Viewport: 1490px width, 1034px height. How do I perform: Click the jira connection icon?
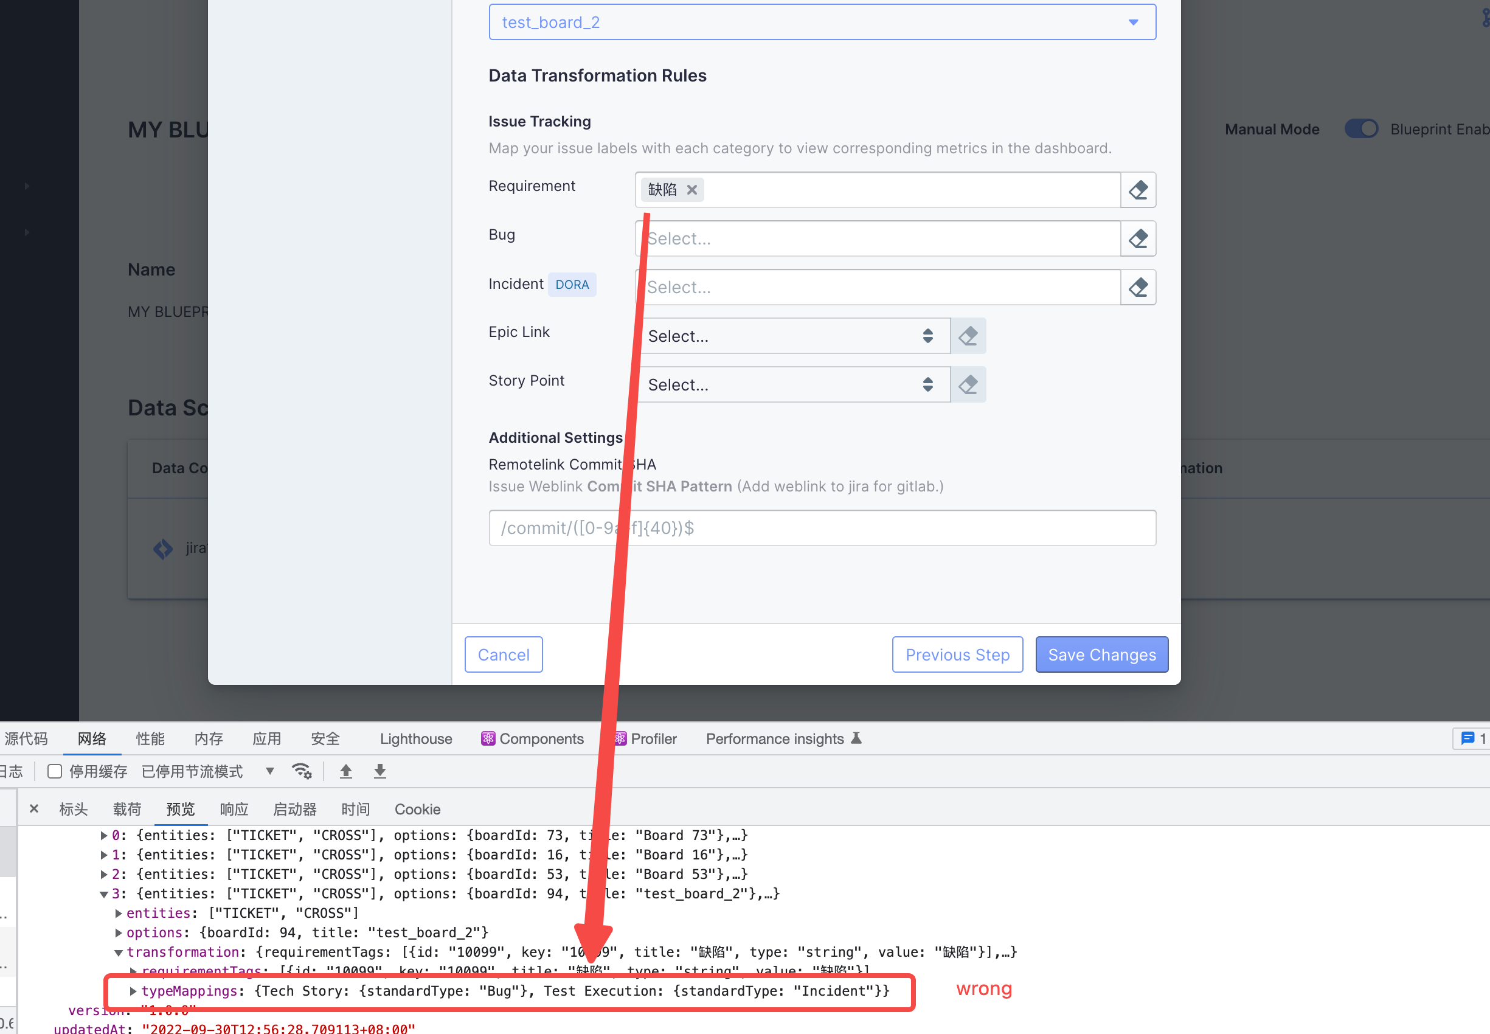click(x=162, y=549)
